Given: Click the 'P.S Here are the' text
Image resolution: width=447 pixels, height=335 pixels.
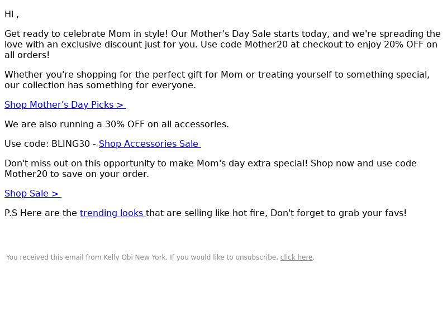Looking at the screenshot, I should coord(41,213).
